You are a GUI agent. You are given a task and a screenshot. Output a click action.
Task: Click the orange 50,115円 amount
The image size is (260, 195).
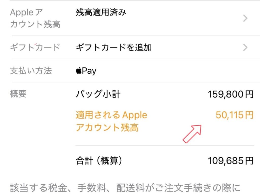click(234, 115)
